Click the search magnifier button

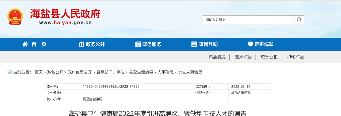(x=299, y=19)
